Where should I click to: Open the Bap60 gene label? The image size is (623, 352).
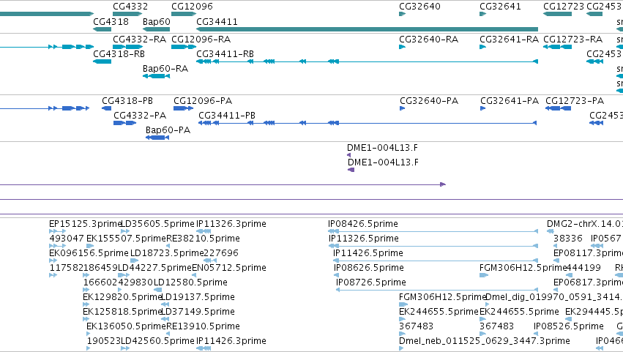(157, 21)
